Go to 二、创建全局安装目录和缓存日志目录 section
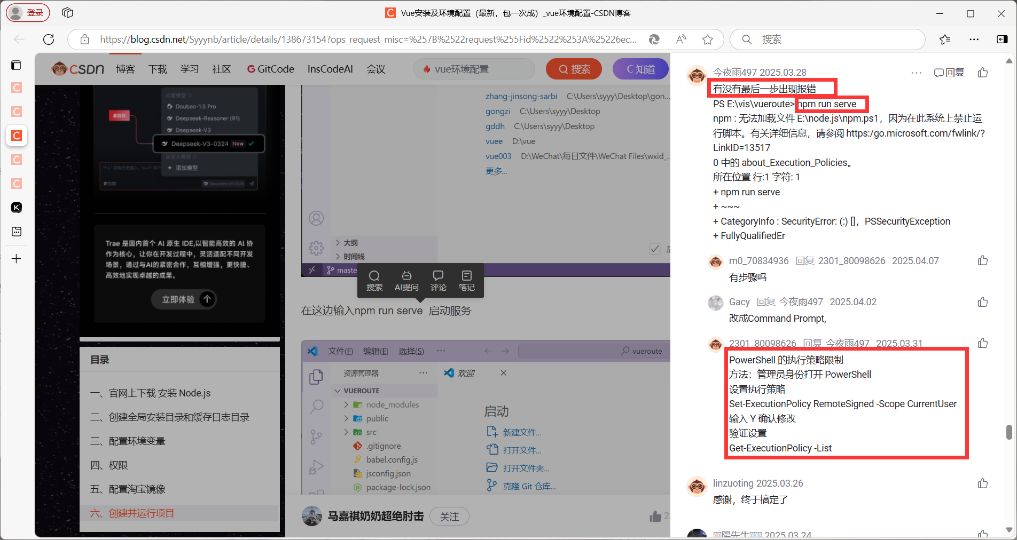The image size is (1017, 540). [170, 417]
